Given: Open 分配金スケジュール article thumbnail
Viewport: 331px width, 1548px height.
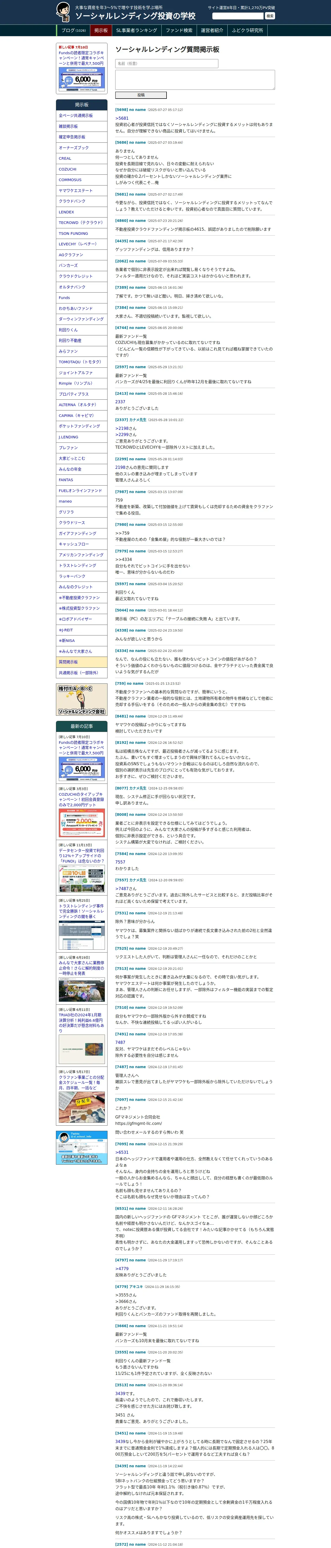Looking at the screenshot, I should coord(82,1107).
